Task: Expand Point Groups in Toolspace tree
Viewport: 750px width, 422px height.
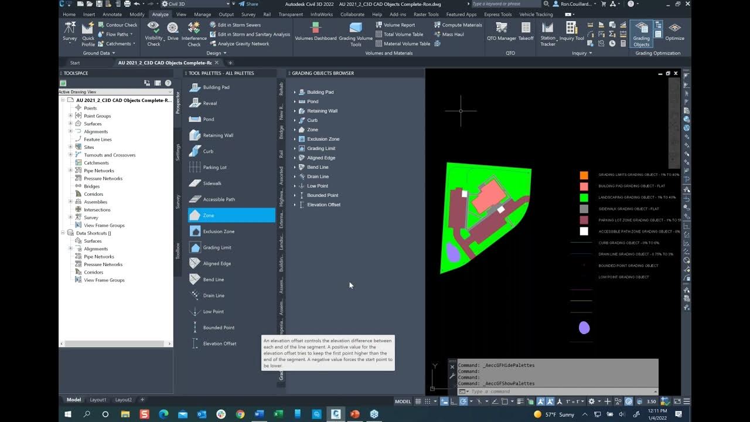Action: (x=70, y=116)
